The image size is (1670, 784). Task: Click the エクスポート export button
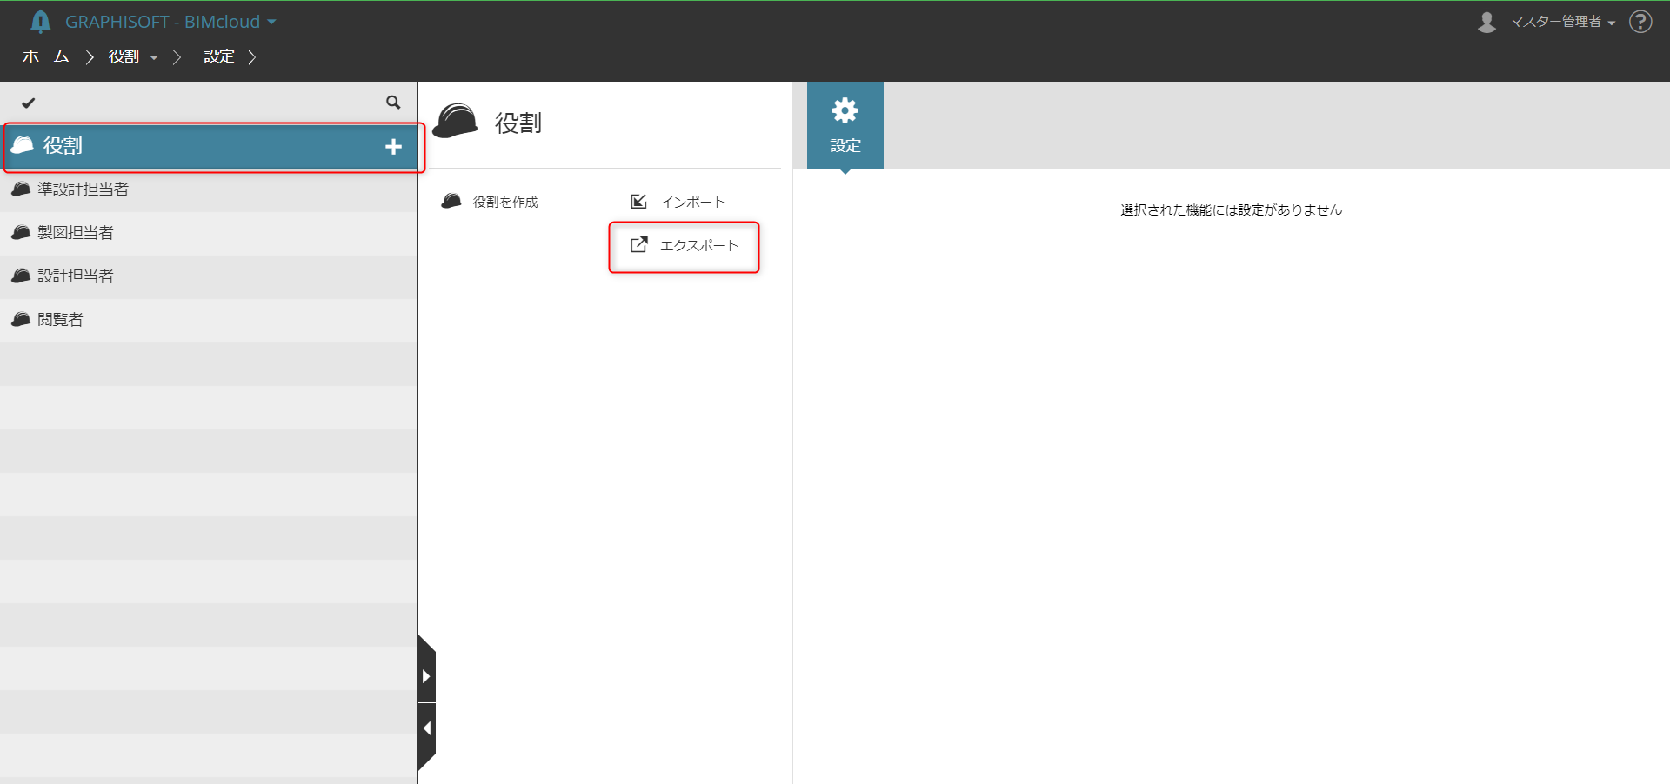pyautogui.click(x=685, y=246)
